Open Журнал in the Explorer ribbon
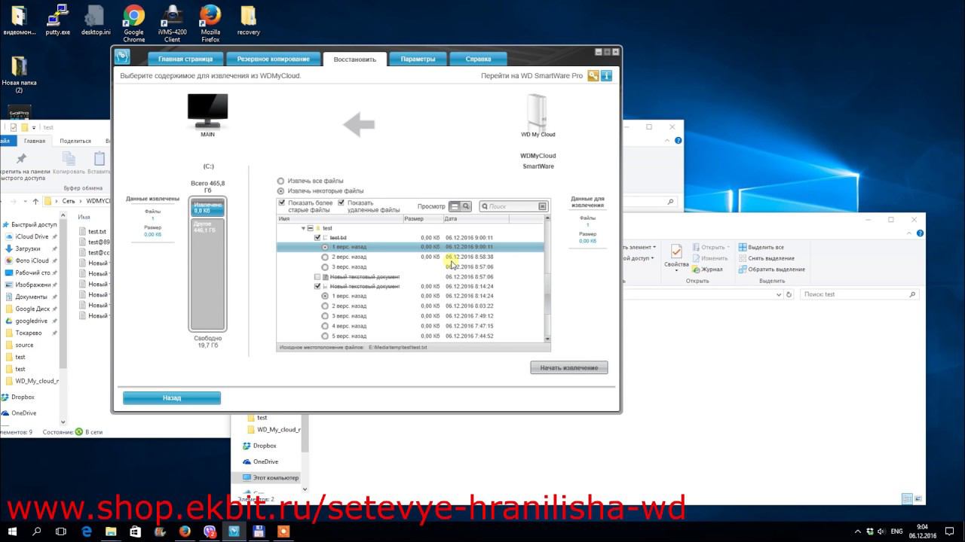Viewport: 965px width, 542px height. coord(706,269)
